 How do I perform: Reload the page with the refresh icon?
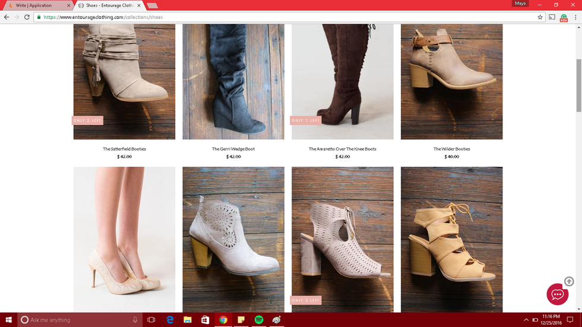27,17
